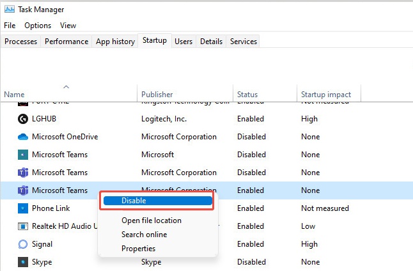Select Microsoft Teams text with publisher Microsoft
Viewport: 413px width, 271px height.
tap(59, 155)
